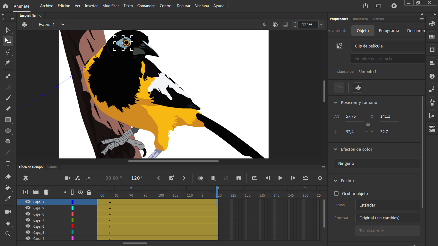
Task: Delete layer using trash icon
Action: pyautogui.click(x=46, y=192)
